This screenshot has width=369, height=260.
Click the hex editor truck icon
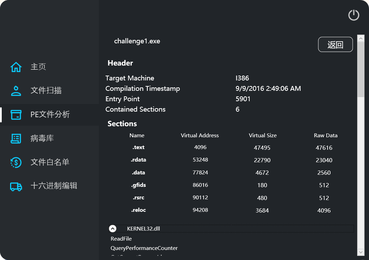tap(16, 186)
